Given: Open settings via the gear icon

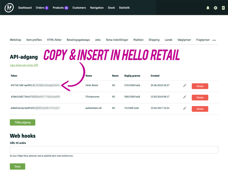Looking at the screenshot, I should pyautogui.click(x=216, y=8).
